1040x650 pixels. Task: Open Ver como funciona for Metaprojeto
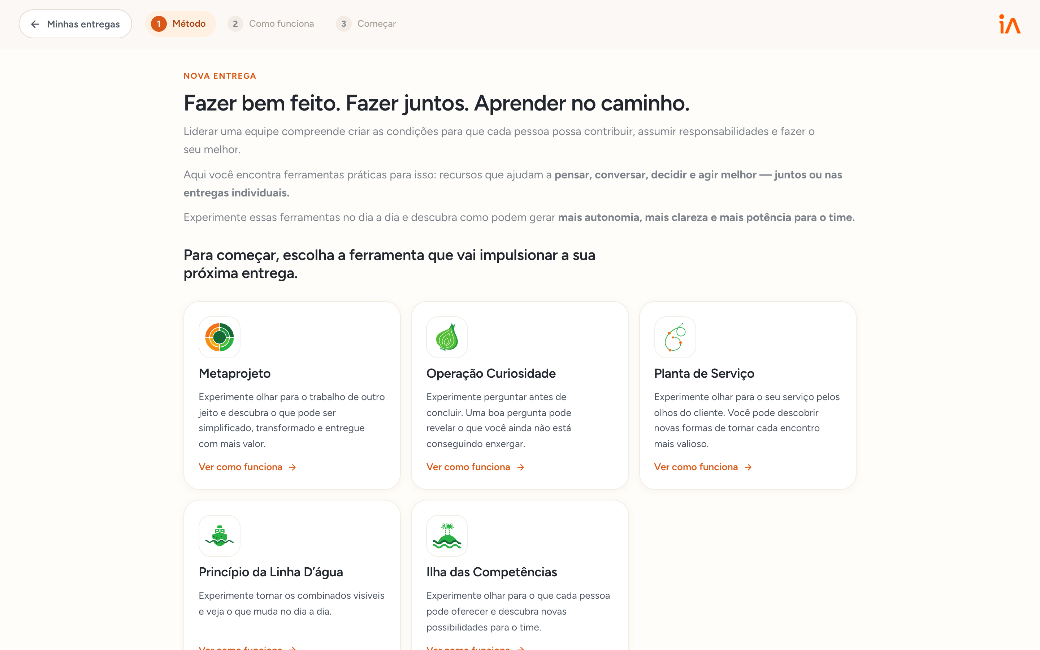click(x=247, y=467)
